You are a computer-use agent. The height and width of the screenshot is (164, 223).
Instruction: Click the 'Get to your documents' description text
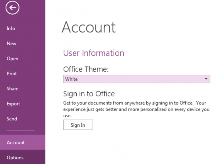tap(136, 109)
